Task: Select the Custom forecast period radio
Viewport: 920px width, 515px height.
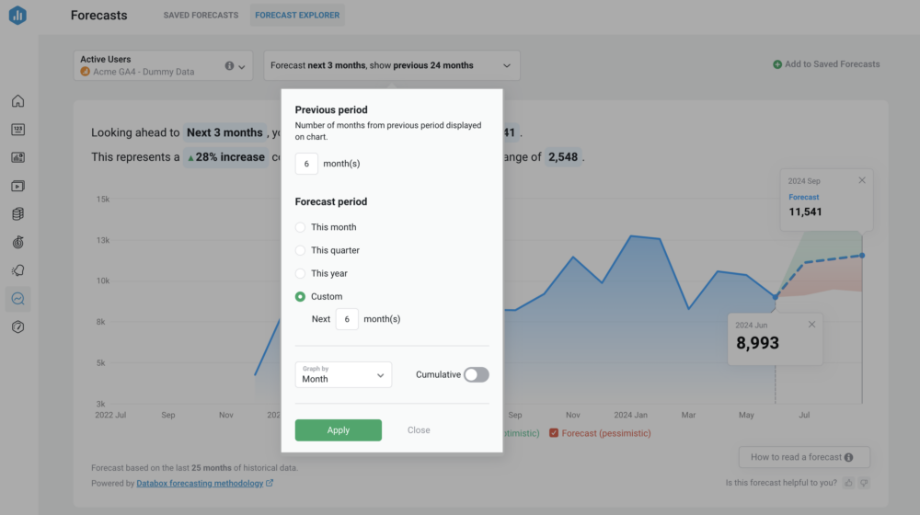Action: (301, 297)
